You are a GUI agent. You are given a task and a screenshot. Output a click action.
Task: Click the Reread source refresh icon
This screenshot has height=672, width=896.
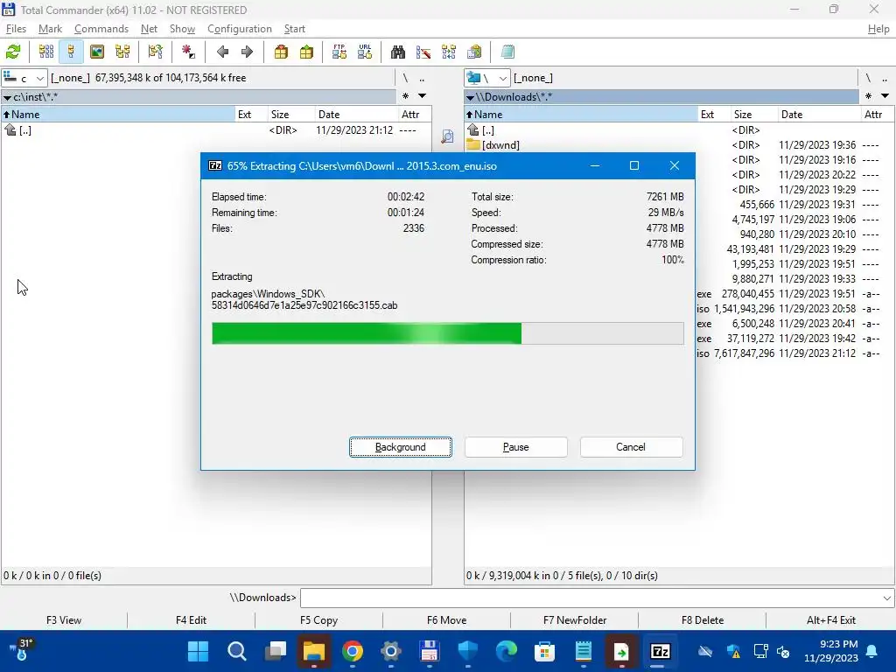coord(13,52)
